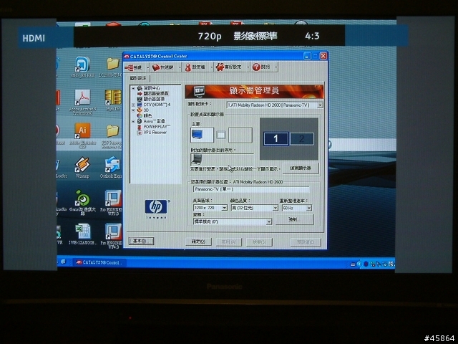Open the green Gametower game lobby desktop shortcut
The width and height of the screenshot is (458, 344).
click(x=83, y=202)
